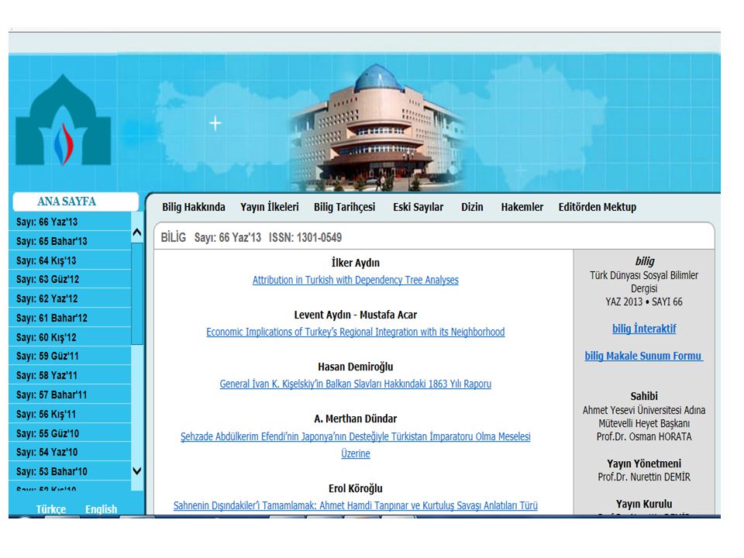Open the Hakemler page
This screenshot has width=744, height=558.
click(522, 208)
